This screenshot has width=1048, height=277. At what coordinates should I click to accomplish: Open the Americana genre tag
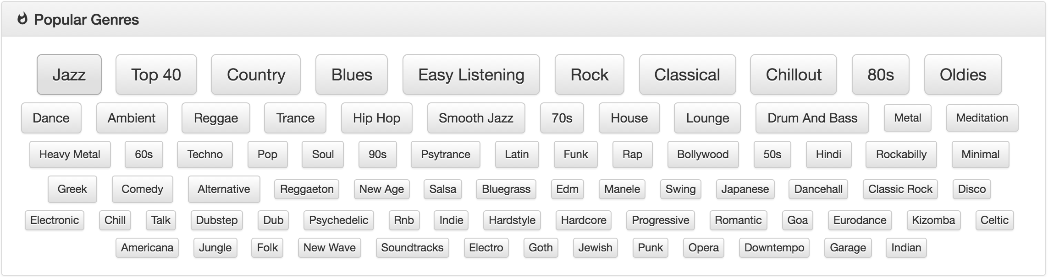point(147,248)
